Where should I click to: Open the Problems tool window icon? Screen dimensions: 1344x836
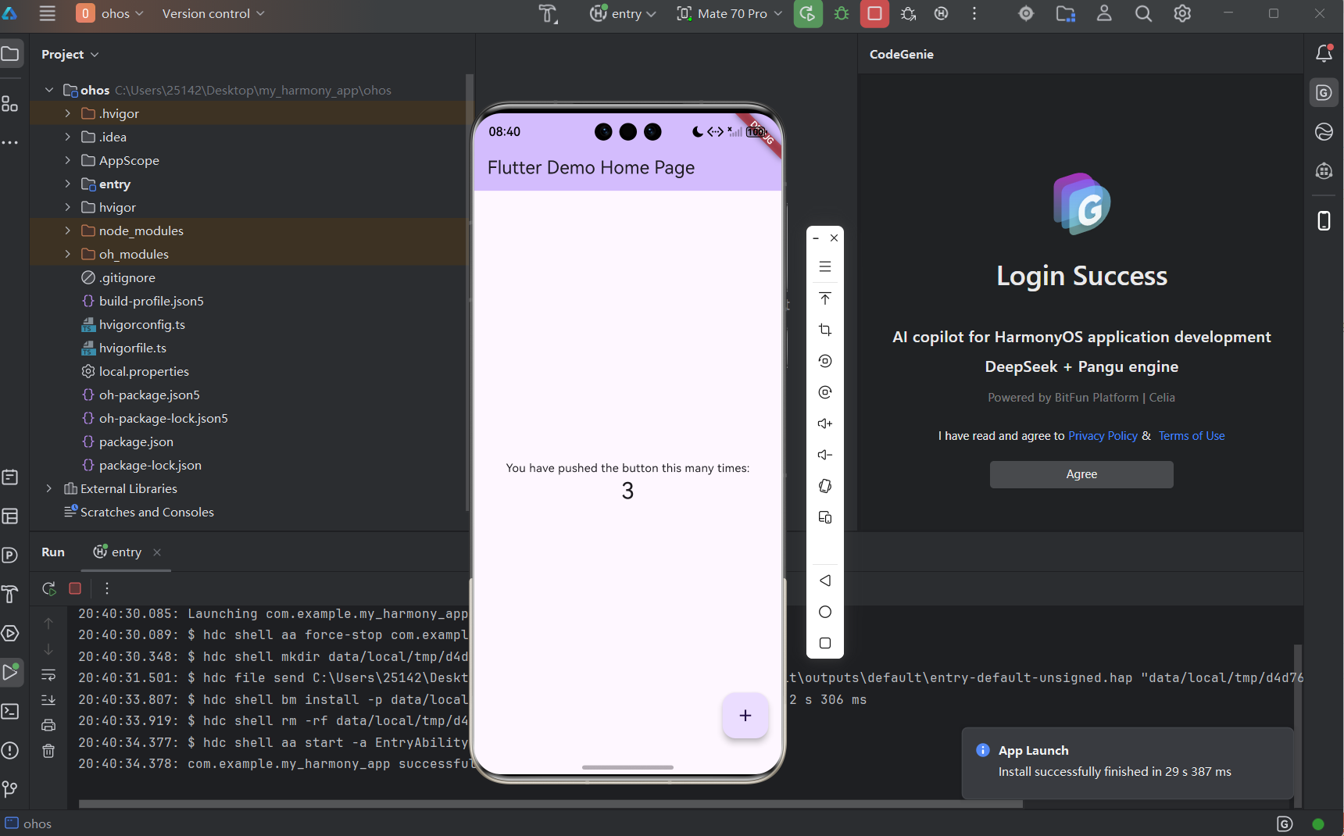(10, 750)
